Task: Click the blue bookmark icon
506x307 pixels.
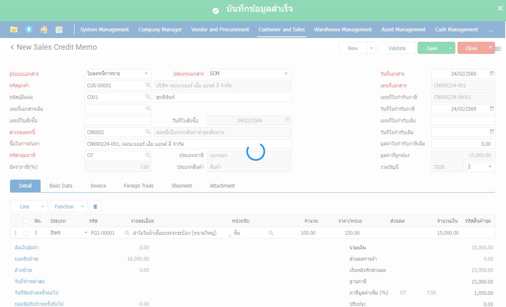Action: click(29, 30)
